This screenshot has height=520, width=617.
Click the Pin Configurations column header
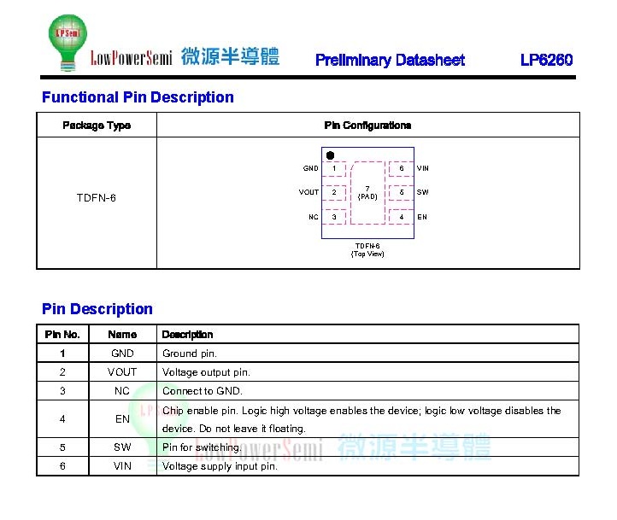coord(367,126)
